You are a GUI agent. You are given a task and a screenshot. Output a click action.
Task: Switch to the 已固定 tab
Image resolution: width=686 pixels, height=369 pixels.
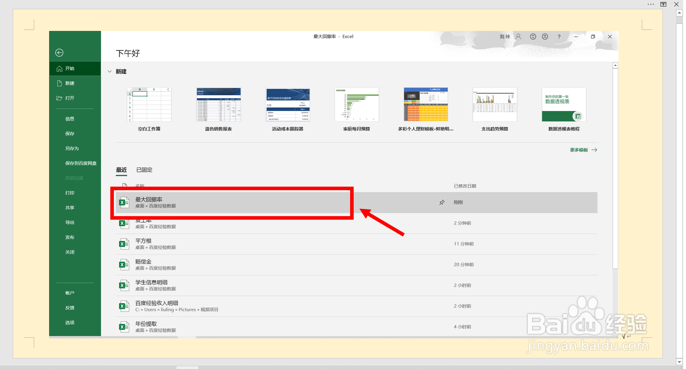144,170
